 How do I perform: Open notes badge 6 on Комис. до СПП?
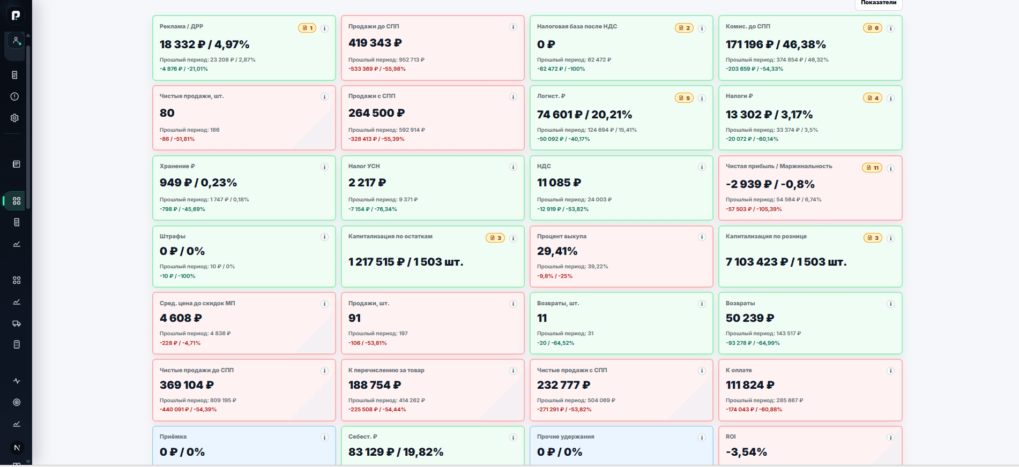coord(872,28)
